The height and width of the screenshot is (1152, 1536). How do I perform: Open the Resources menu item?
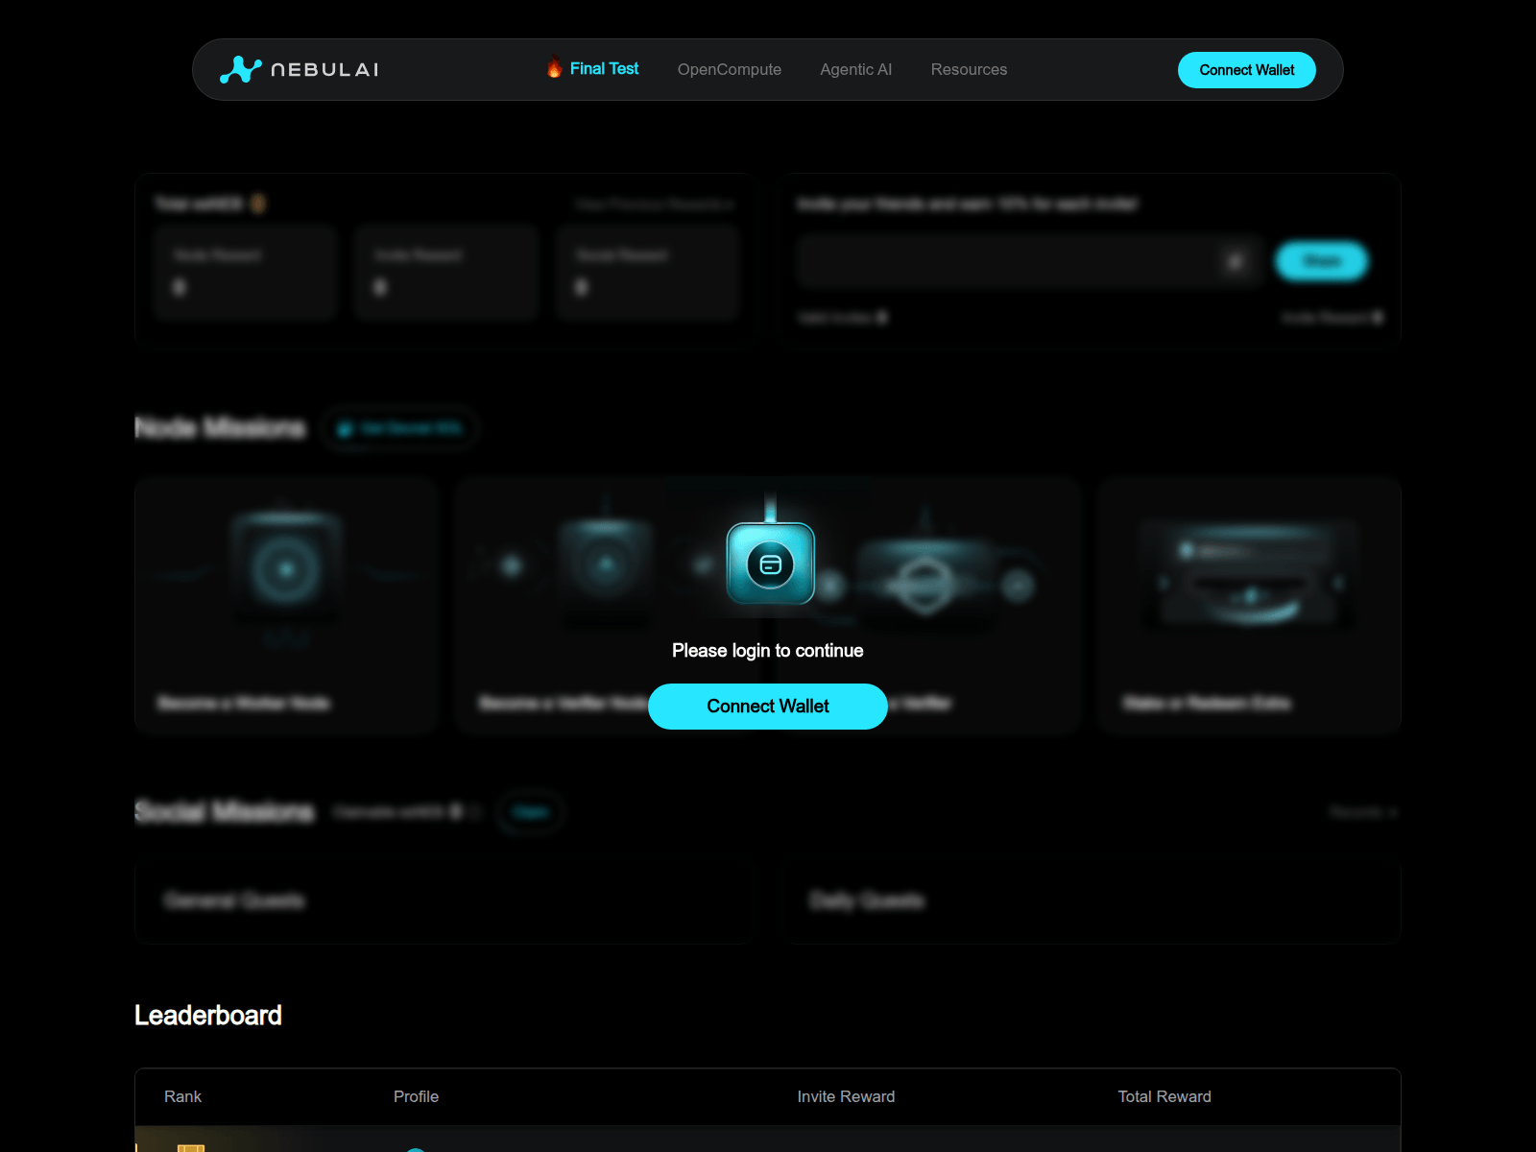pos(969,69)
